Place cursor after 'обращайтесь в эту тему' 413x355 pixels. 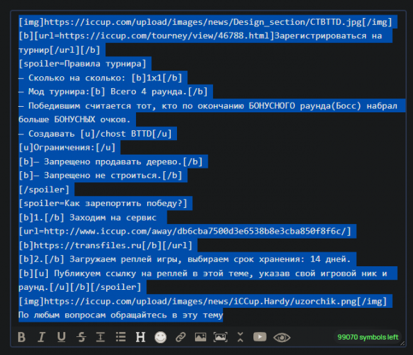pyautogui.click(x=223, y=315)
